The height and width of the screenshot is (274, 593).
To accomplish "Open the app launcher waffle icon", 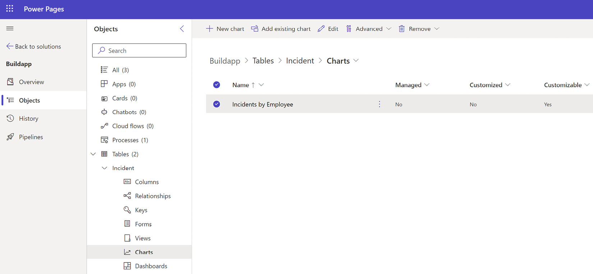I will (10, 9).
